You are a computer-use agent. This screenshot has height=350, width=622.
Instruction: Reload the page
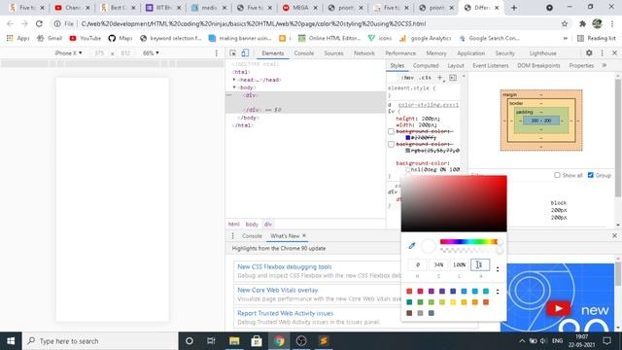click(39, 23)
